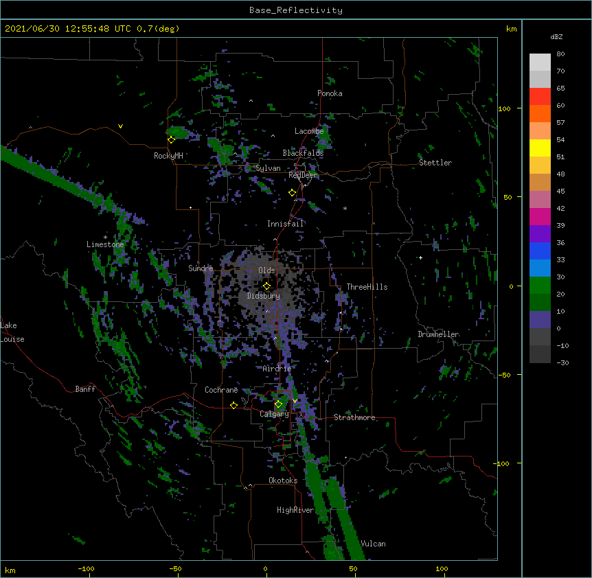Select the Calgary label
Viewport: 592px width, 578px height.
click(274, 414)
